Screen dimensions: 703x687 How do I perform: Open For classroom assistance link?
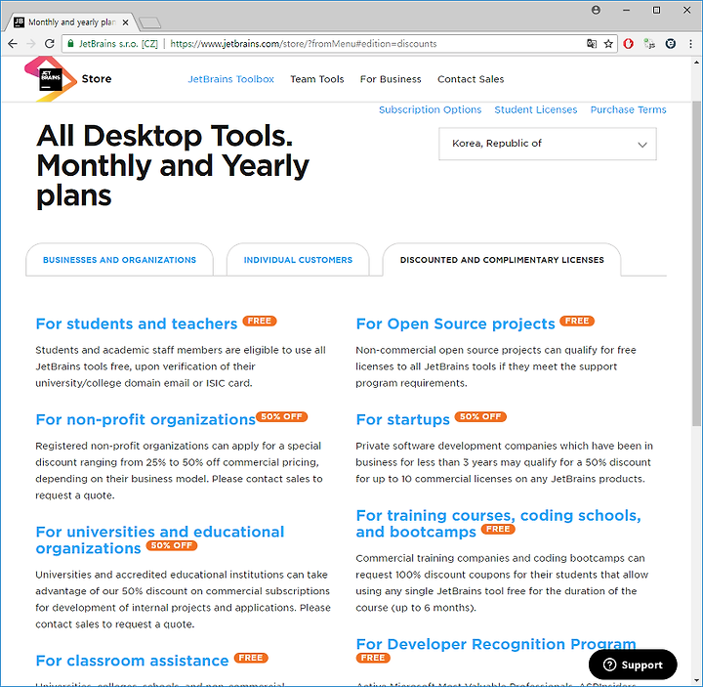pos(132,661)
